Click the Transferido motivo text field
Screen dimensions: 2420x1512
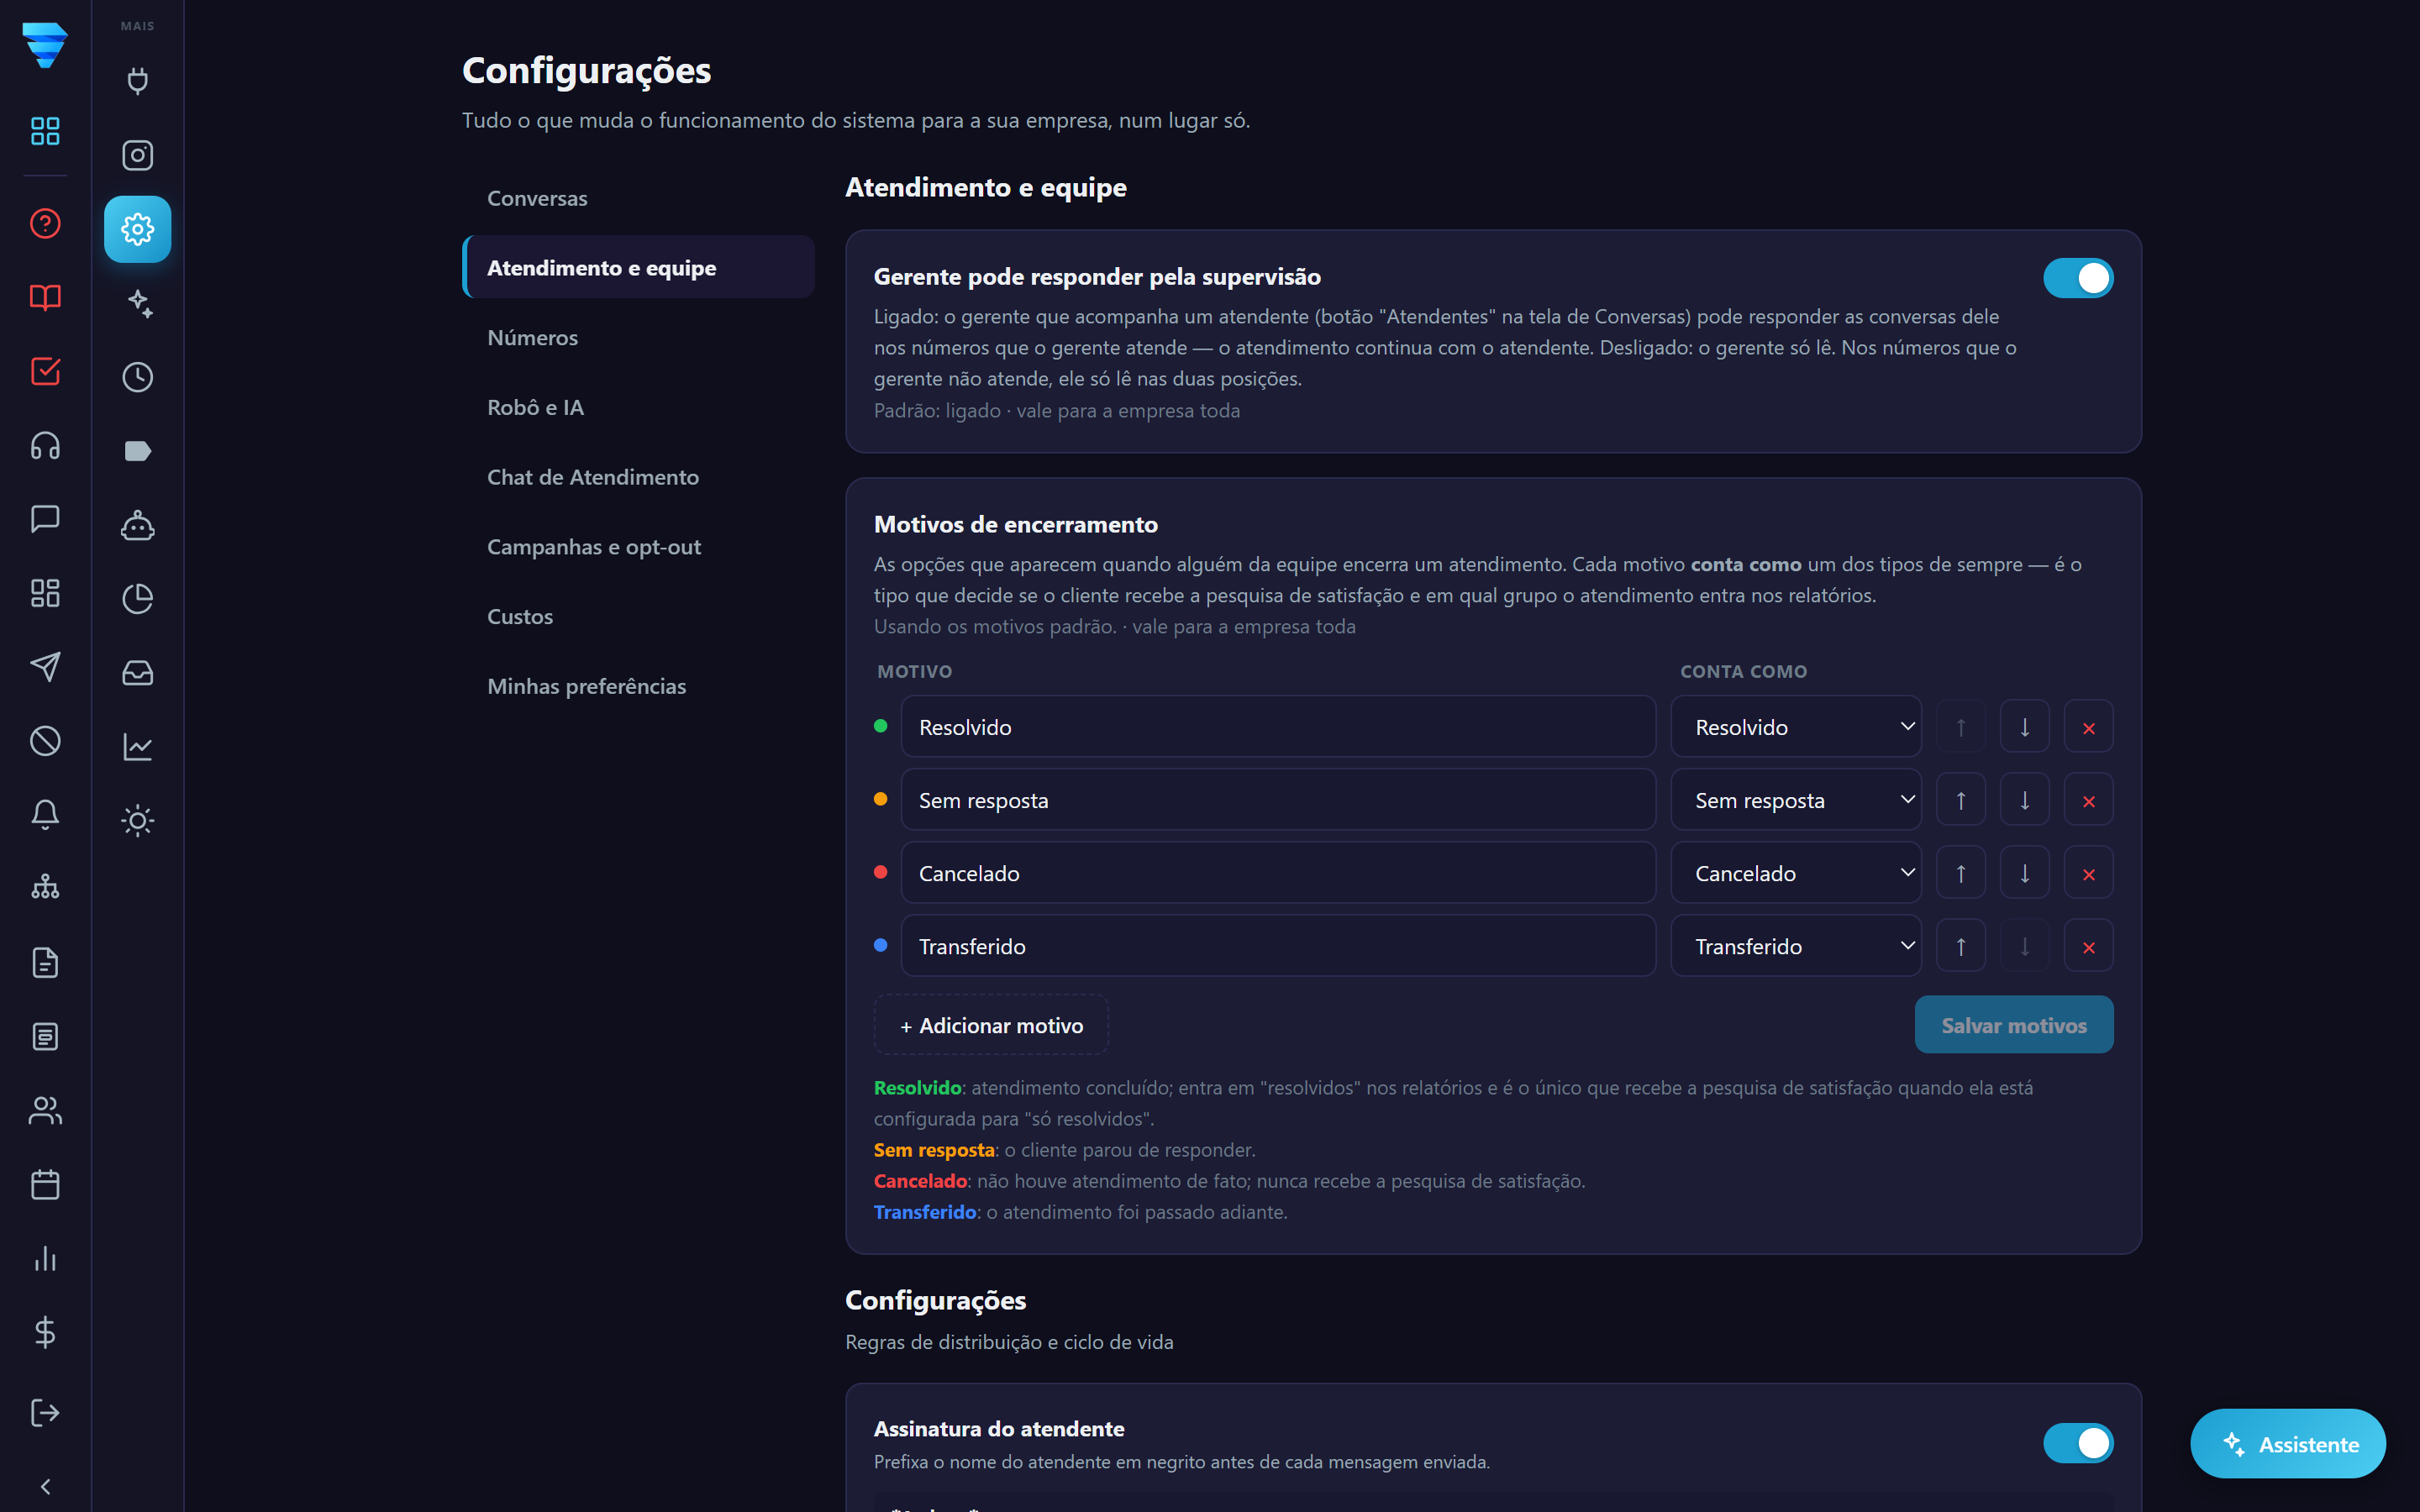coord(1277,946)
